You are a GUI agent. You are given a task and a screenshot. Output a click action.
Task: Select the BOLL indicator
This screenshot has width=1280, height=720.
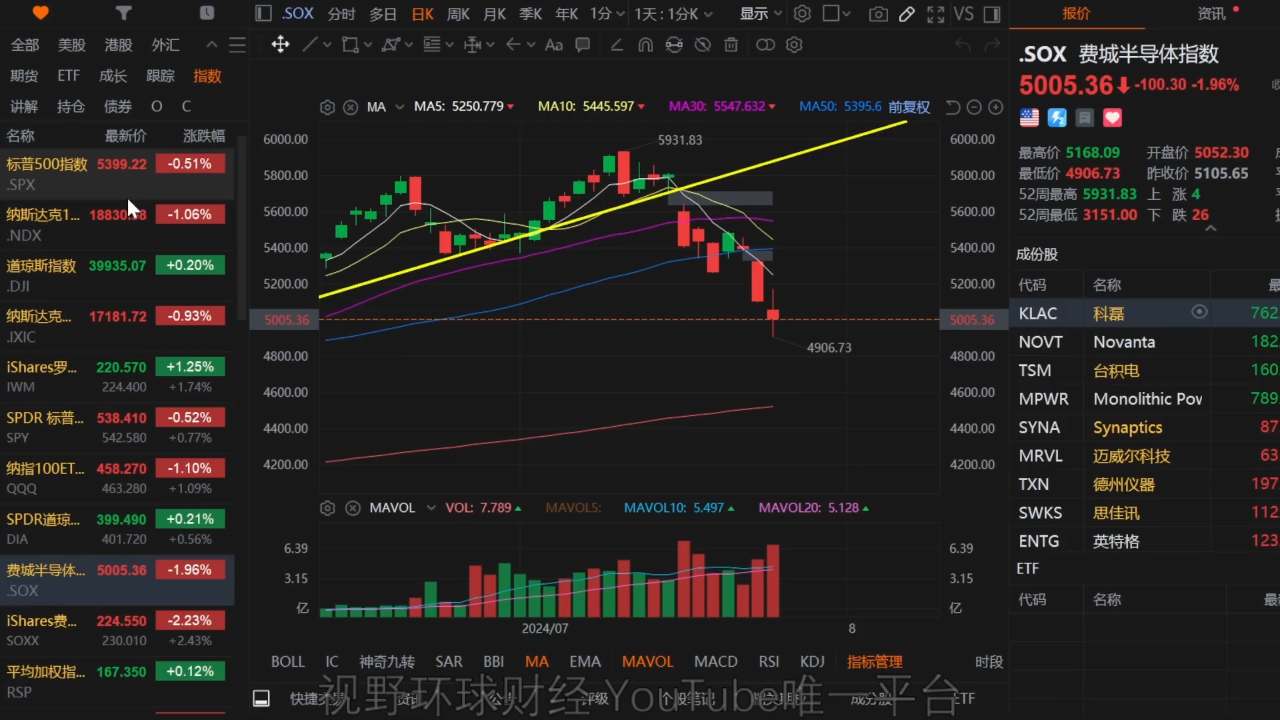point(287,661)
